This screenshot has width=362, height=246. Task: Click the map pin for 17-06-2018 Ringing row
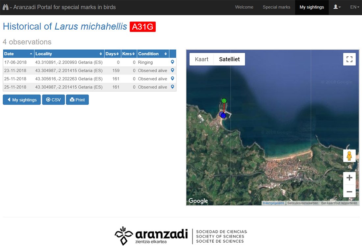[x=172, y=62]
